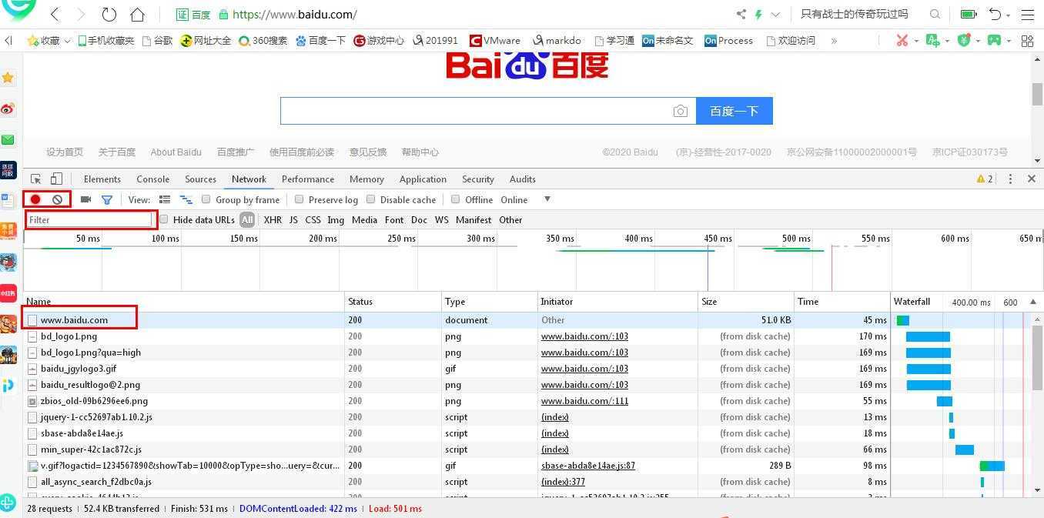The image size is (1044, 518).
Task: Focus the network Filter input field
Action: 90,220
